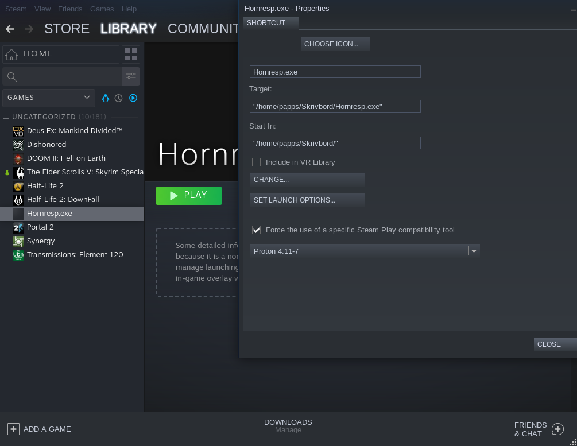Open the Friends menu
The width and height of the screenshot is (577, 446).
(x=70, y=9)
